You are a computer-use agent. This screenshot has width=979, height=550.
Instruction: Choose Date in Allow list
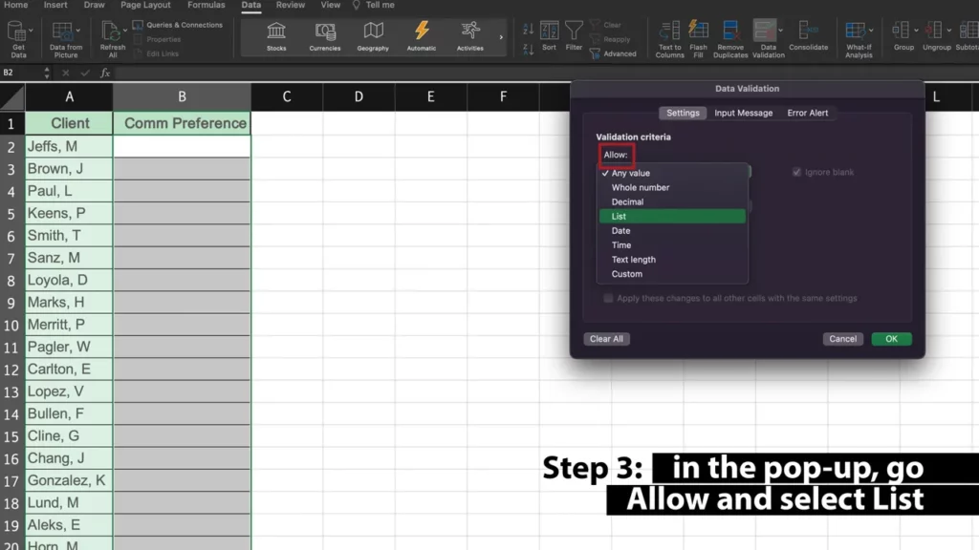click(672, 230)
